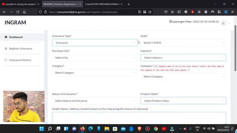
Task: Click the INGRAM logo heading
Action: point(15,23)
